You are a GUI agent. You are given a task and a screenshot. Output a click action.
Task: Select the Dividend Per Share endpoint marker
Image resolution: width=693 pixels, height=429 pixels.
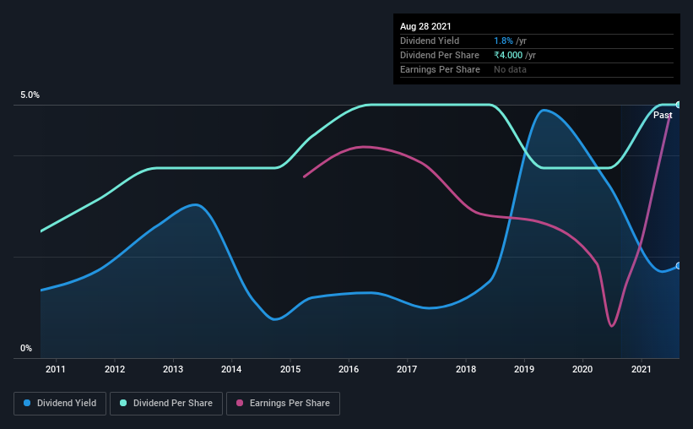pos(679,105)
